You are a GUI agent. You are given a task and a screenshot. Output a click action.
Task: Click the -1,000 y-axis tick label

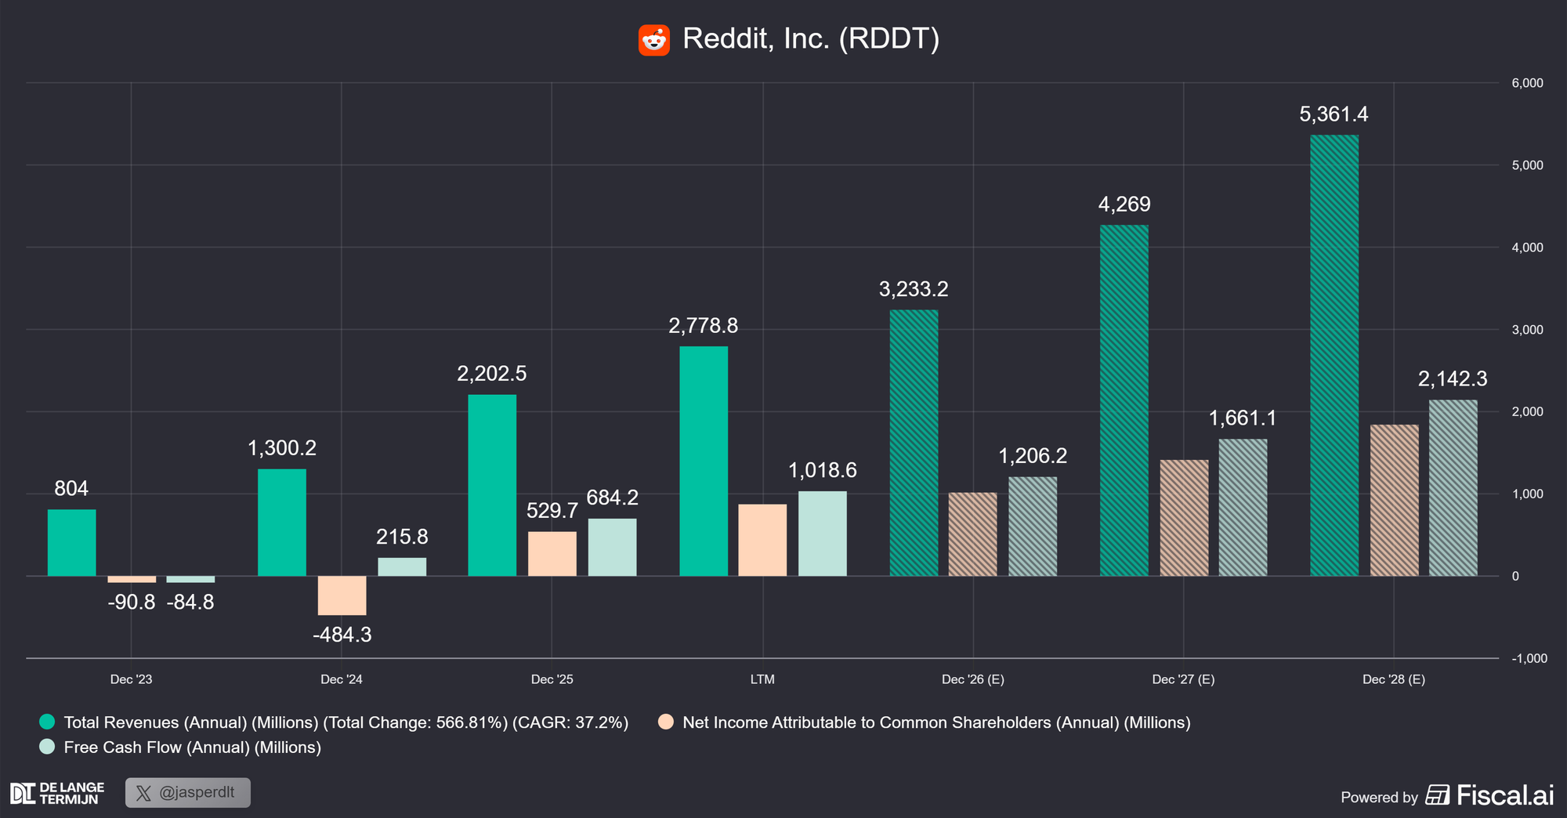click(1528, 658)
